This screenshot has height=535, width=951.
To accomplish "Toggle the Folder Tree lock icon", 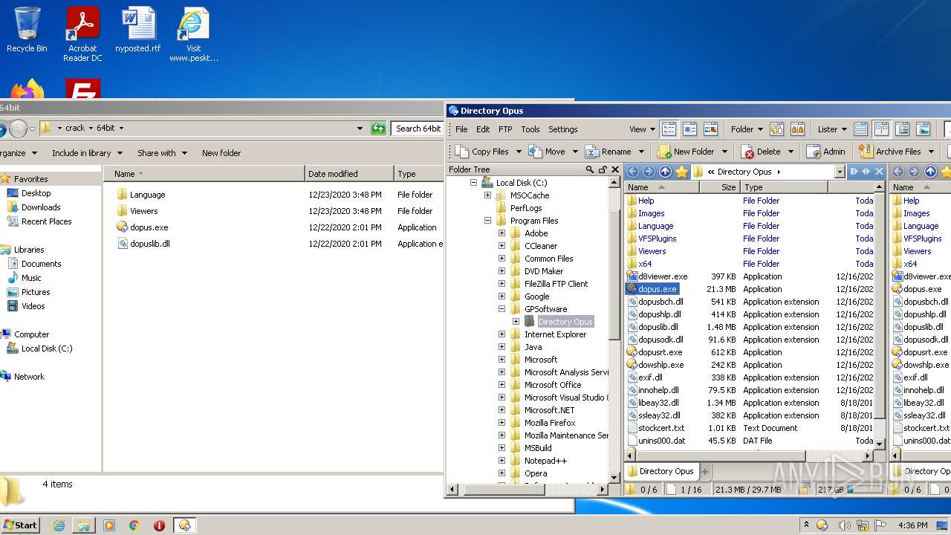I will pyautogui.click(x=603, y=169).
